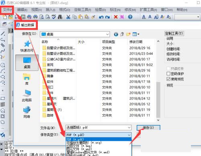Open the Edit menu
Viewport: 201px width, 156px height.
tap(22, 10)
